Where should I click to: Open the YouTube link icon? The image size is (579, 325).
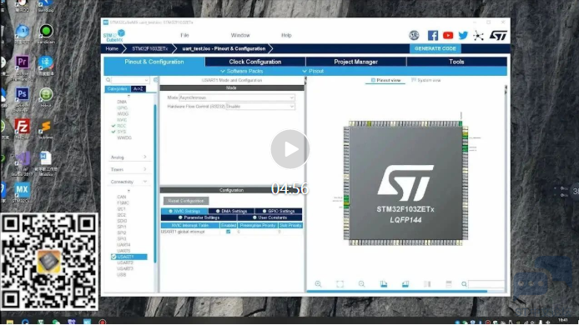click(448, 35)
